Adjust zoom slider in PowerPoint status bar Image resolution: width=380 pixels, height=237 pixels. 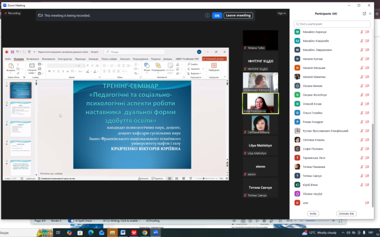207,179
